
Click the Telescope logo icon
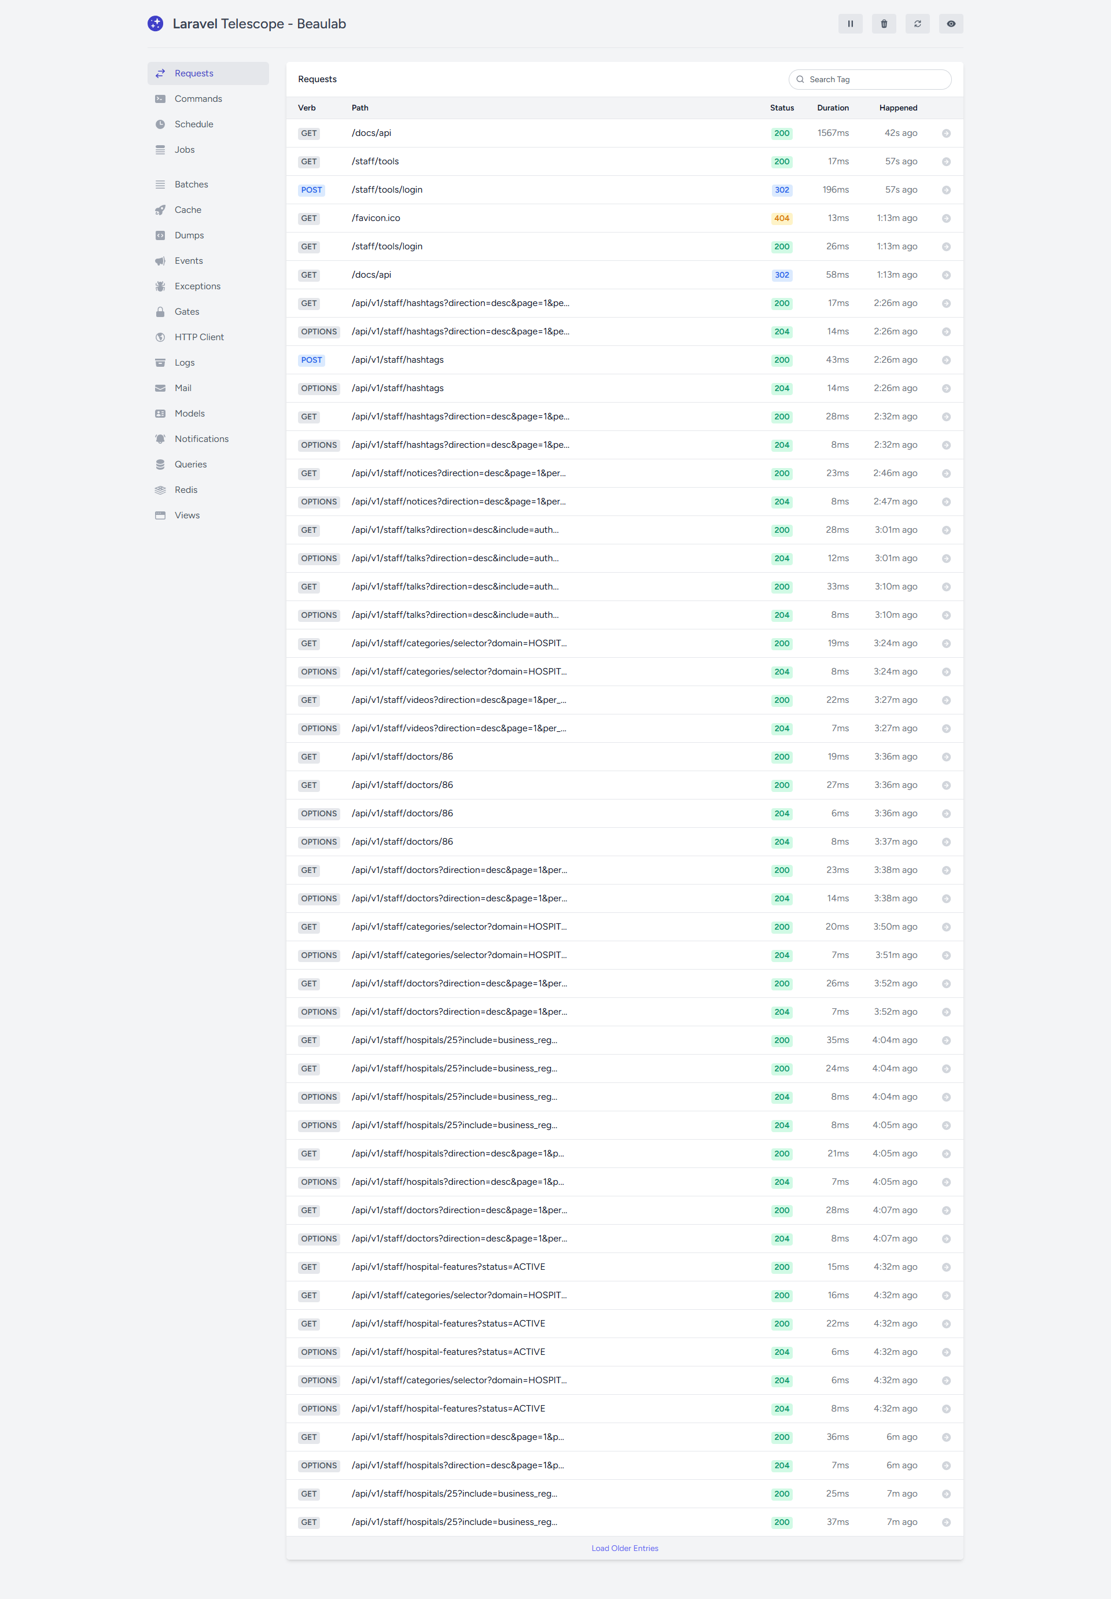click(155, 24)
